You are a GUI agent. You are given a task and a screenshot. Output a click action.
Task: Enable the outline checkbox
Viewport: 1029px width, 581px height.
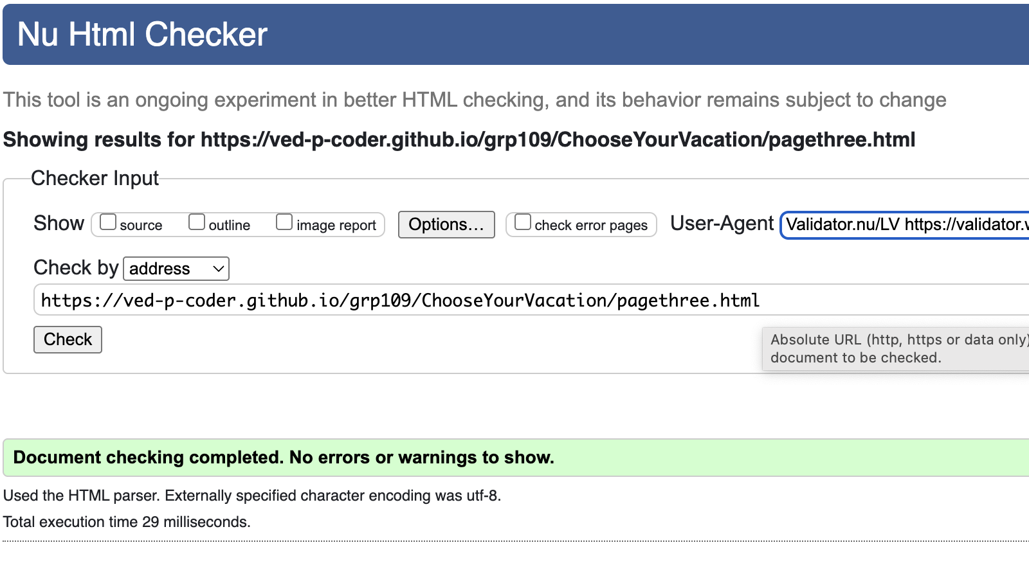pos(197,222)
